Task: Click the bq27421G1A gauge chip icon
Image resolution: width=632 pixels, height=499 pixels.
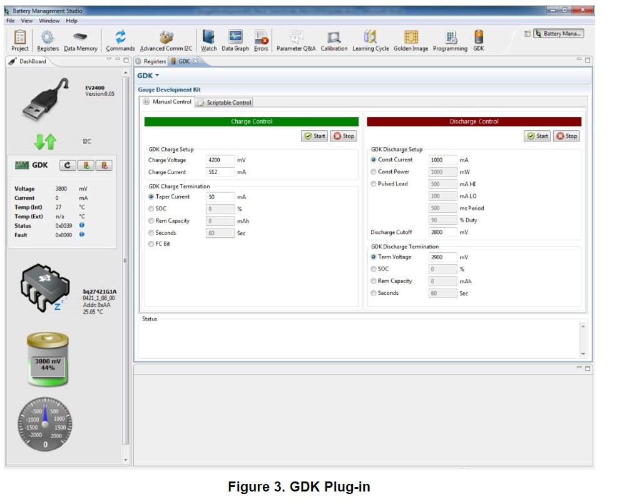Action: tap(45, 288)
